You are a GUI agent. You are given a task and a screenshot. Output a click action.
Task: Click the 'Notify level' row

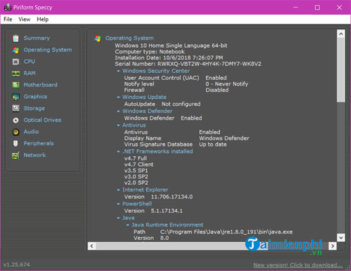click(186, 84)
